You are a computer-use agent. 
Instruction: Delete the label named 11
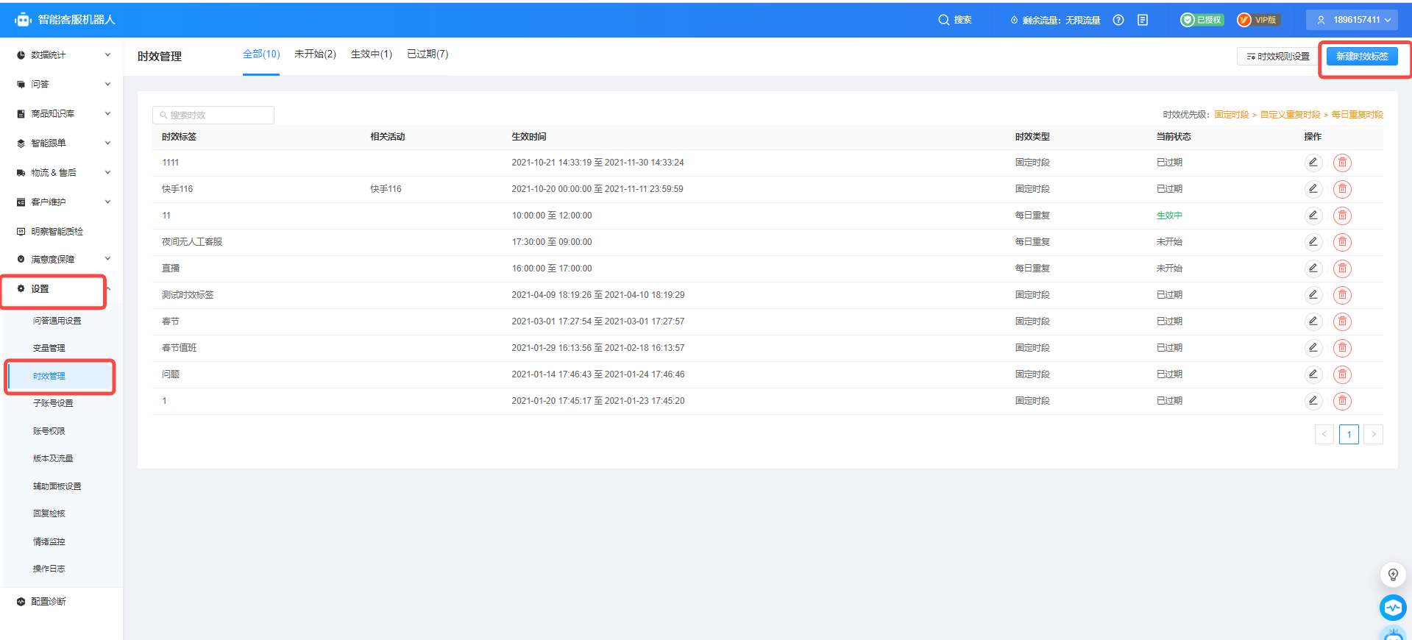tap(1342, 216)
